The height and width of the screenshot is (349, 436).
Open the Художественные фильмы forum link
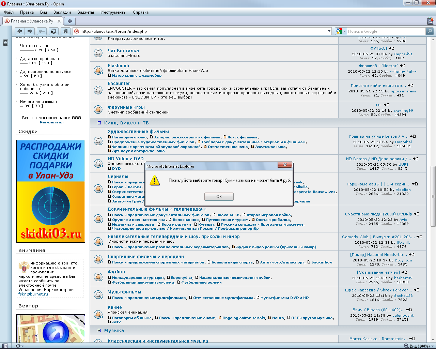138,132
